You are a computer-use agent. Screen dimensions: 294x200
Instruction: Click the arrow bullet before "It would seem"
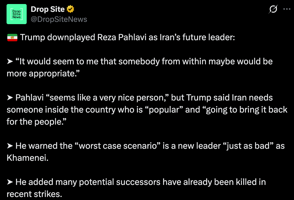coord(10,62)
